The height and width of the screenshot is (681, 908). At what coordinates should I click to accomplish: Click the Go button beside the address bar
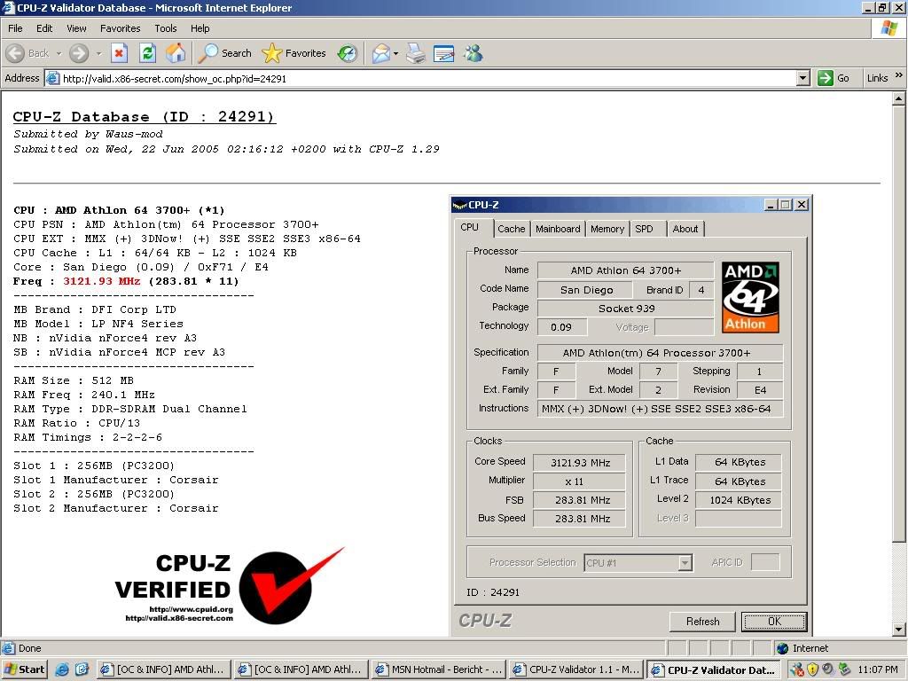tap(833, 78)
